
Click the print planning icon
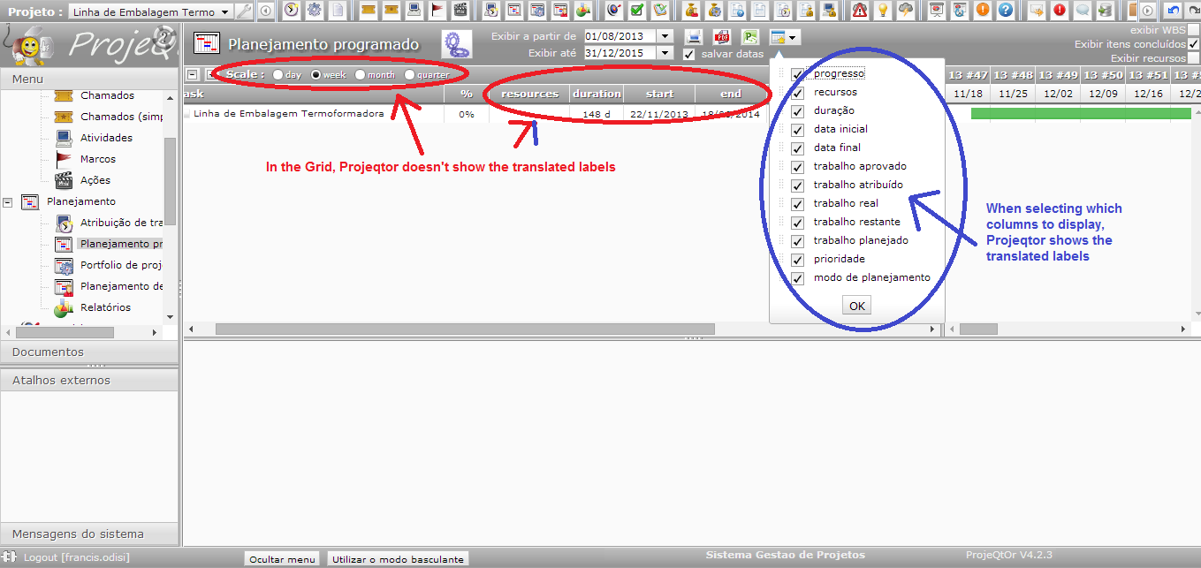(x=694, y=37)
